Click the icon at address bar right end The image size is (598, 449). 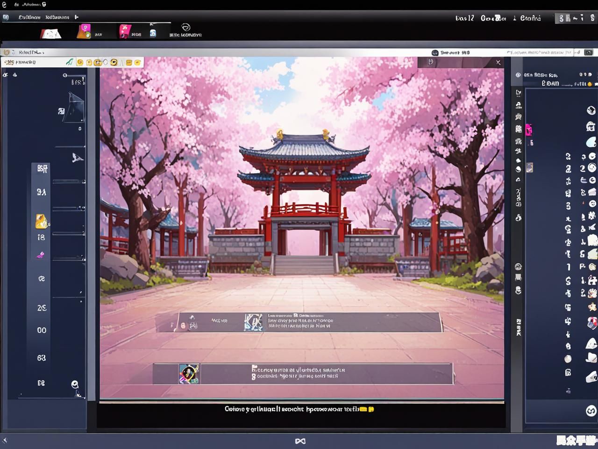589,52
